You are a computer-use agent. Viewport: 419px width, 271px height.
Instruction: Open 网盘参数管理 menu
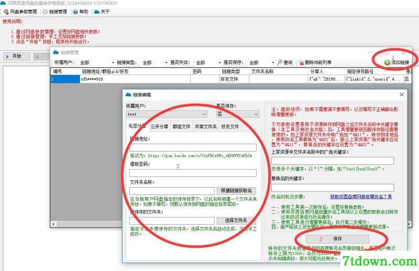(x=20, y=12)
